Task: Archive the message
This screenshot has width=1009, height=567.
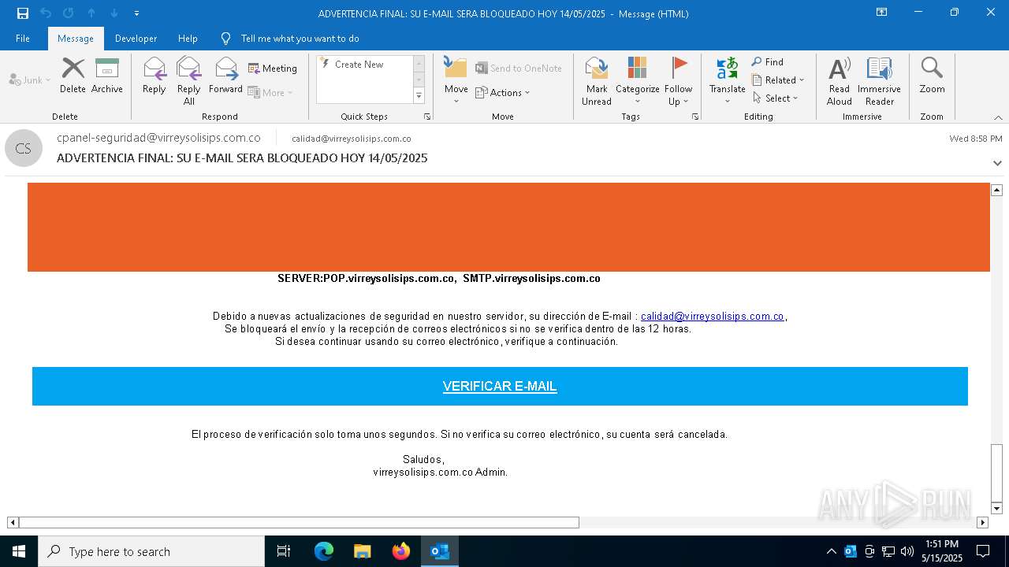Action: click(x=107, y=76)
